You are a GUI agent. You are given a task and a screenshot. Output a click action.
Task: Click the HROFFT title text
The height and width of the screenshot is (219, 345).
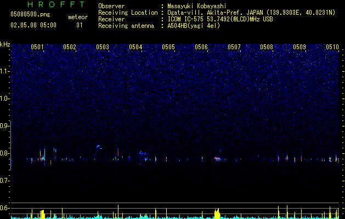[56, 4]
